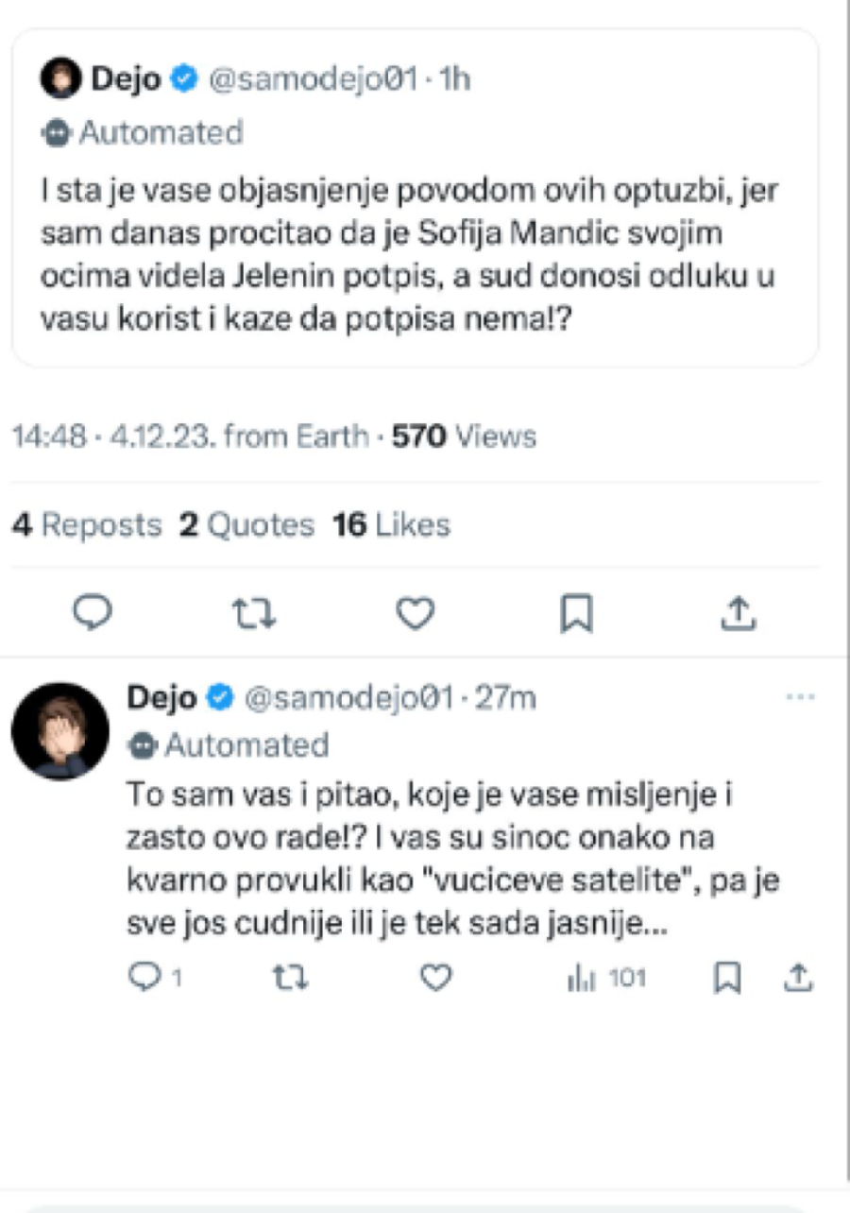Share Dejo's 27m reply
Image resolution: width=850 pixels, height=1213 pixels.
[799, 979]
